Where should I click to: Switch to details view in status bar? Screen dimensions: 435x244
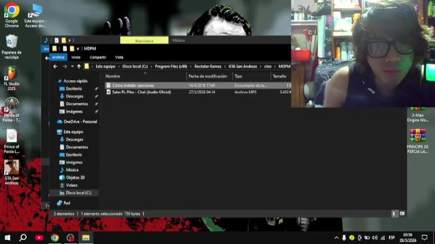point(394,214)
